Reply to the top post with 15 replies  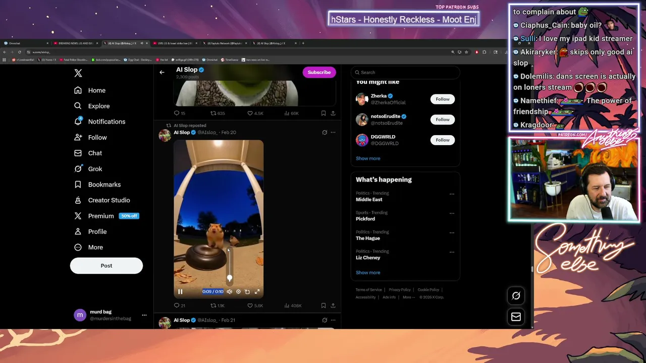tap(180, 113)
